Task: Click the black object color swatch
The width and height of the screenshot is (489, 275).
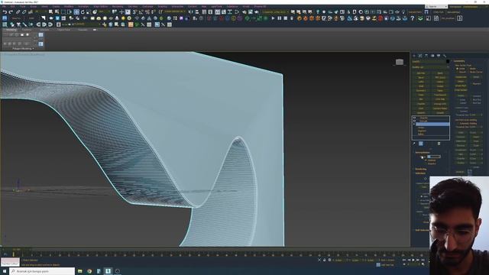Action: [x=448, y=61]
